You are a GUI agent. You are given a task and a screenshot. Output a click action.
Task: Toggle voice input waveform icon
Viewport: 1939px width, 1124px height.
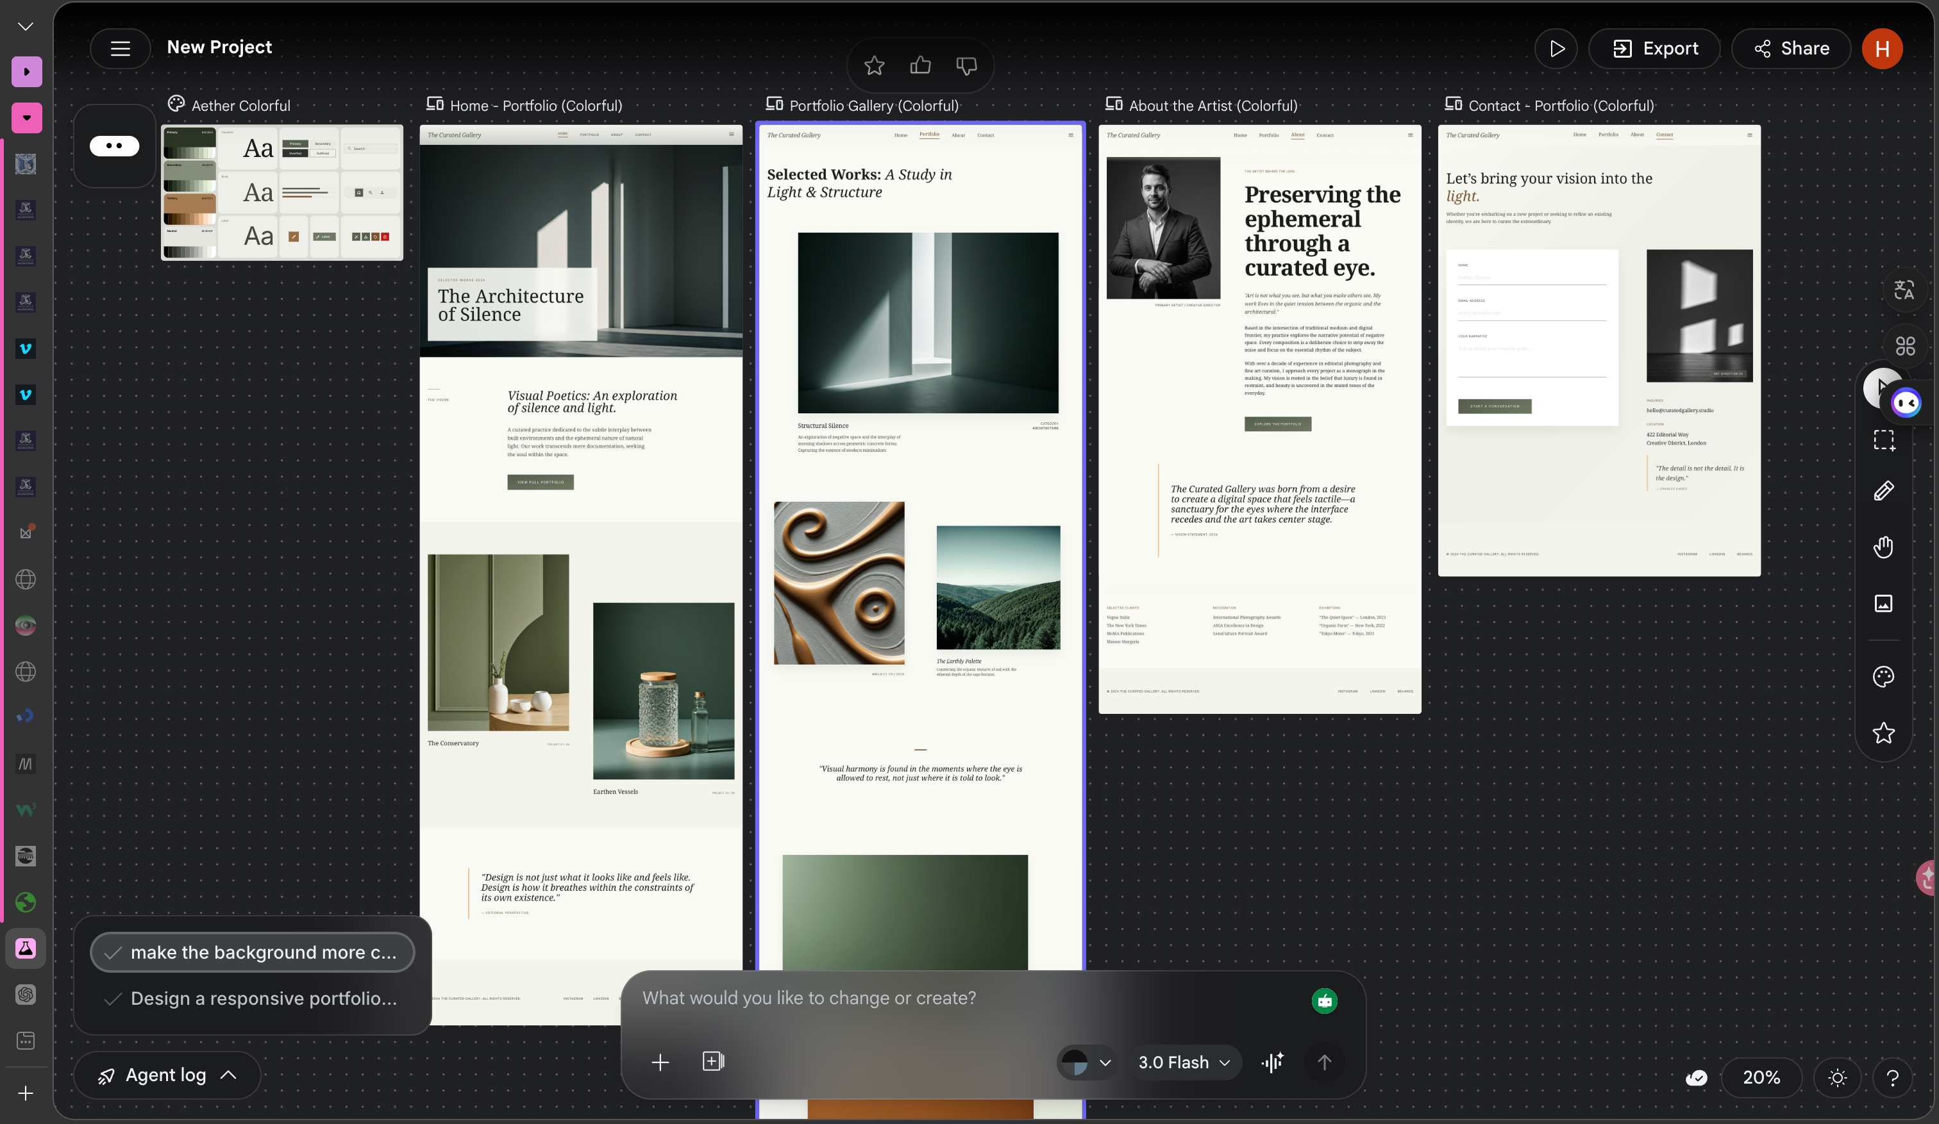1272,1062
